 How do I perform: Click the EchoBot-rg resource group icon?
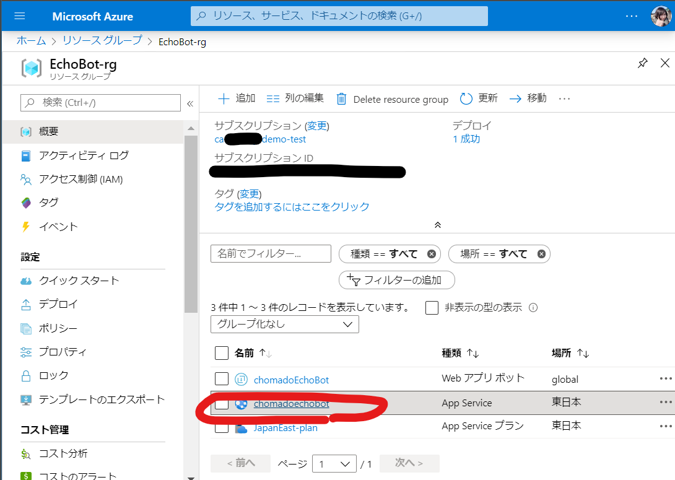pos(32,68)
